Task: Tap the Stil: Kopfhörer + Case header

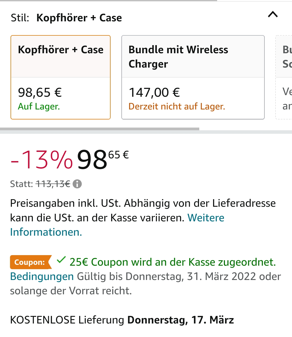Action: click(x=66, y=18)
